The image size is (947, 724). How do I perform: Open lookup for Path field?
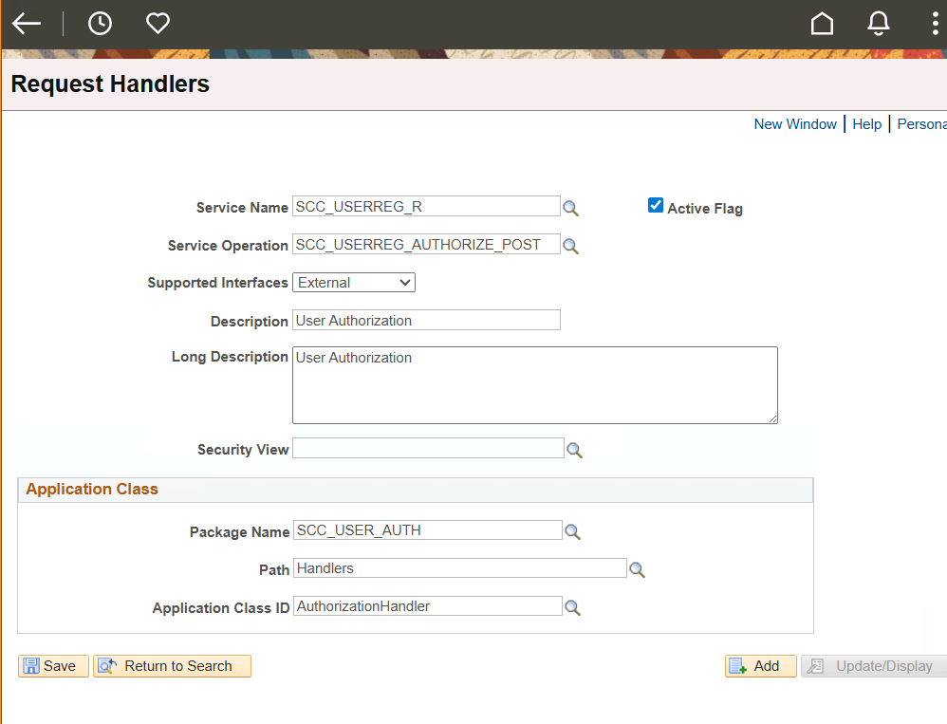click(638, 569)
